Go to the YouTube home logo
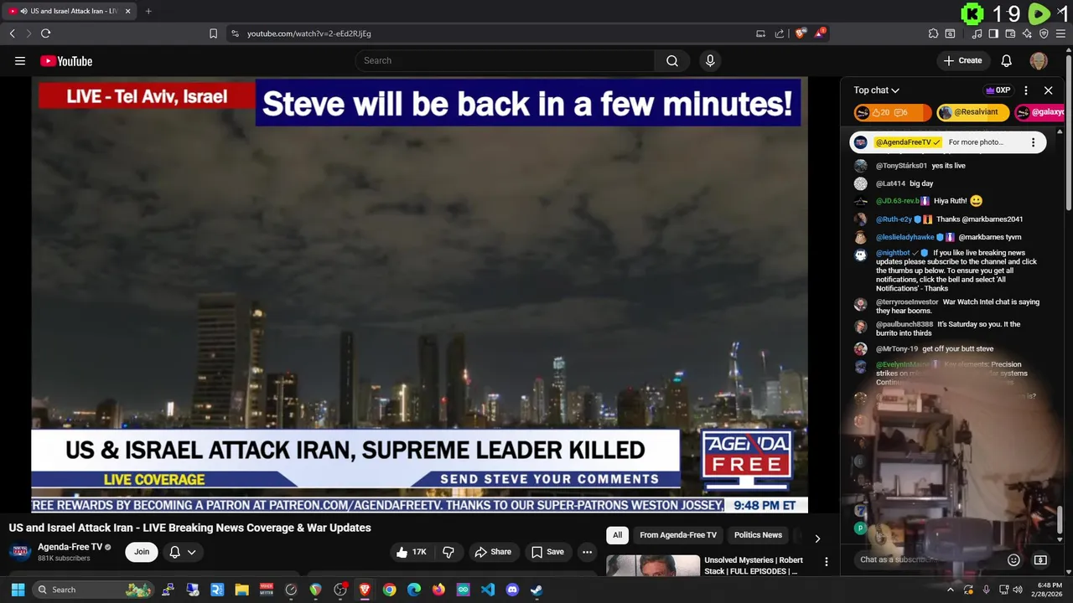Viewport: 1073px width, 603px height. pos(66,60)
